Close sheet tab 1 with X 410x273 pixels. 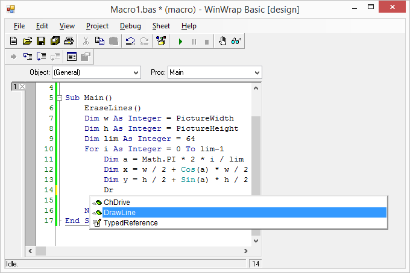pos(22,86)
